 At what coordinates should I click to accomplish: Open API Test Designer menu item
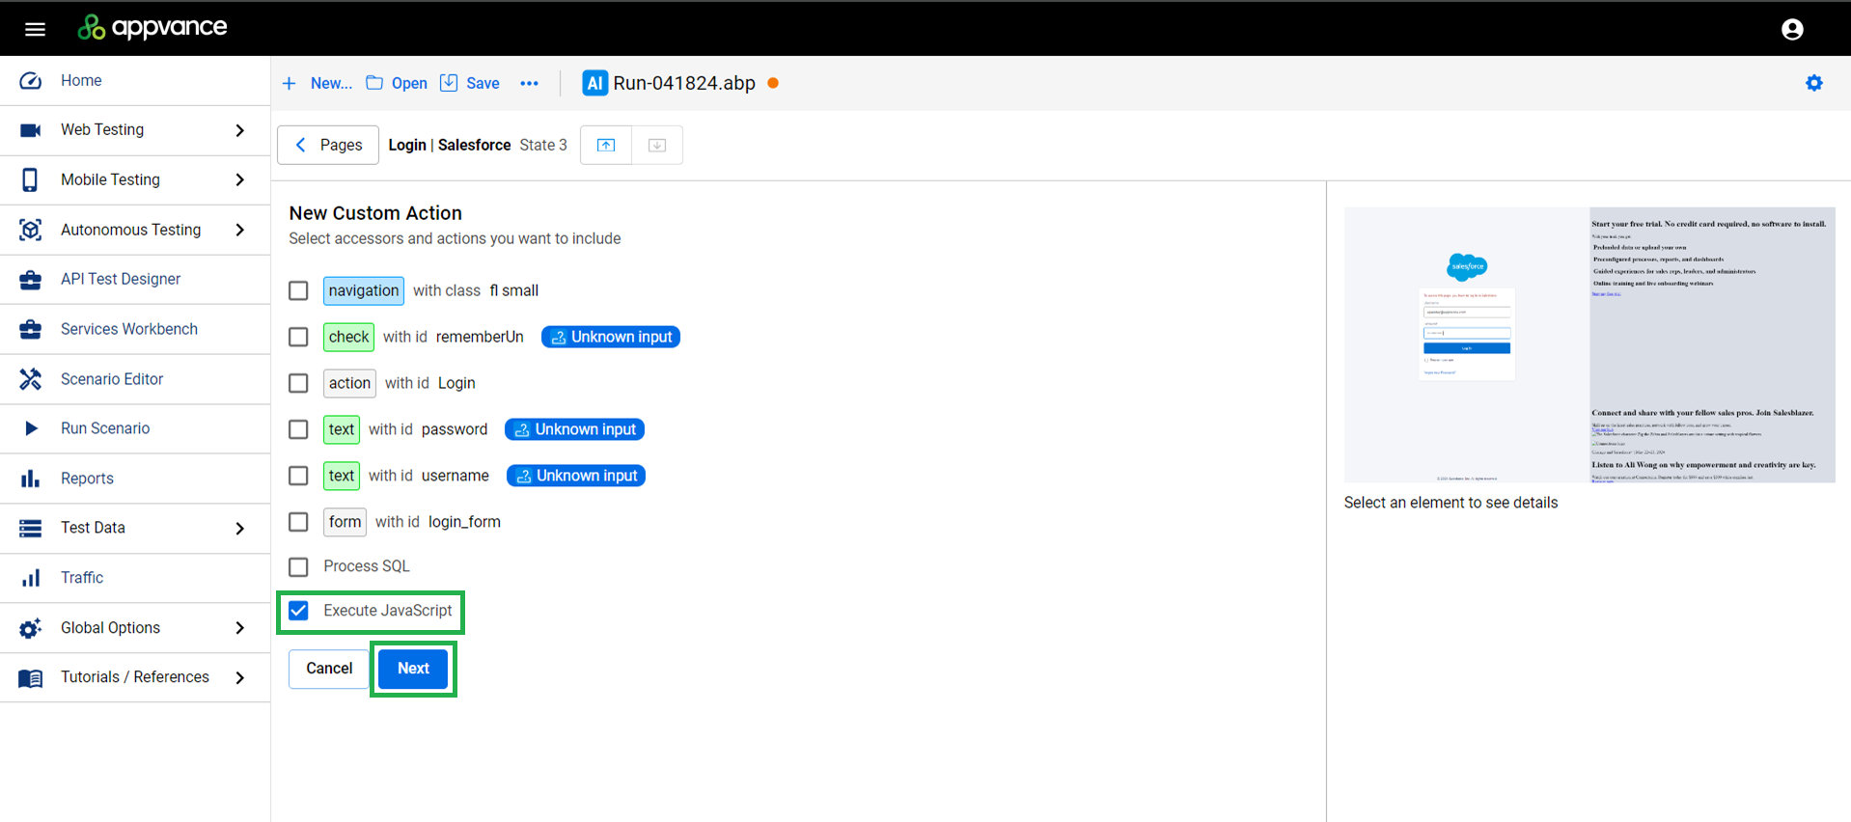135,279
